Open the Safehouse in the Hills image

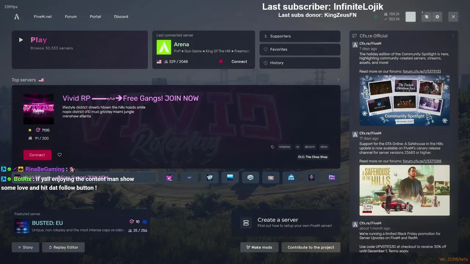click(404, 190)
